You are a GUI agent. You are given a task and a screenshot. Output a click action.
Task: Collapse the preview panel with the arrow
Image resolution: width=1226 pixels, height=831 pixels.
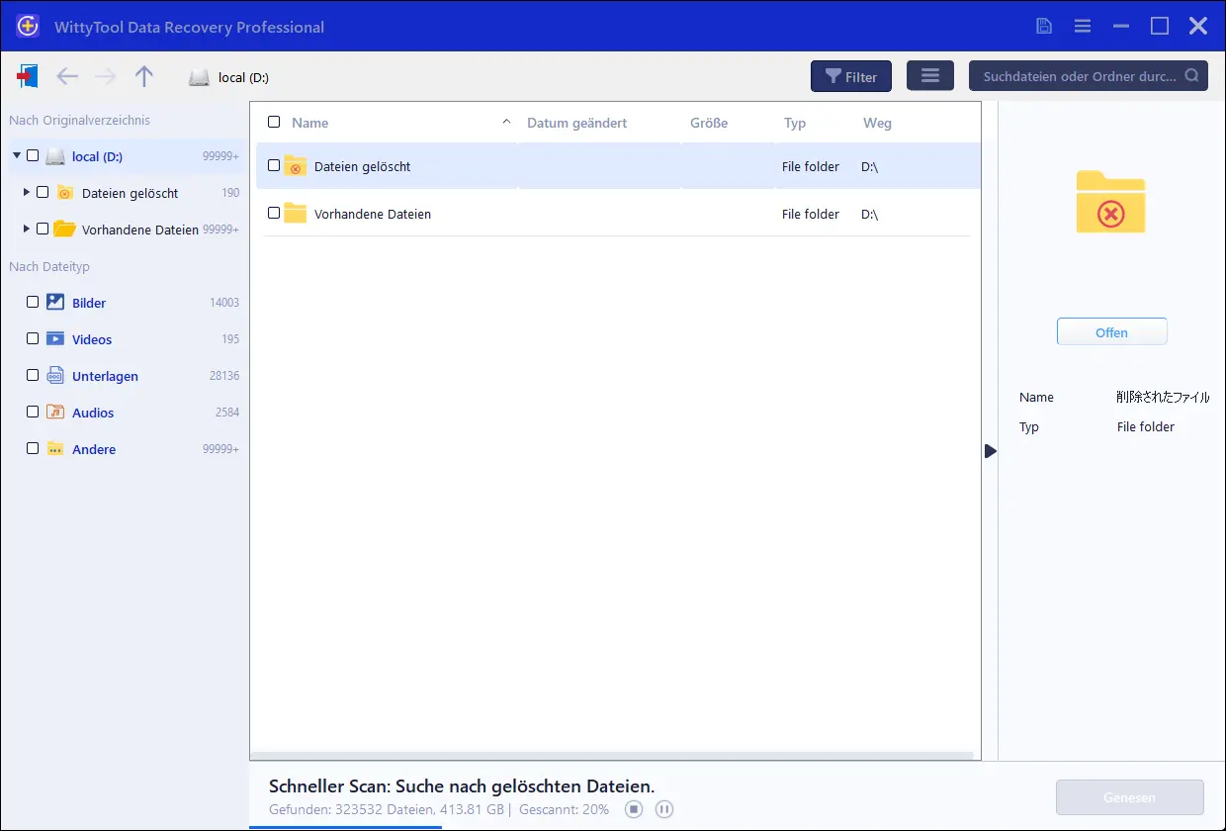(x=990, y=451)
